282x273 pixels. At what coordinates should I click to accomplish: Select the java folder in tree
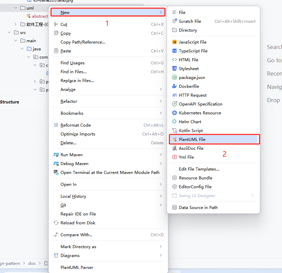[37, 49]
